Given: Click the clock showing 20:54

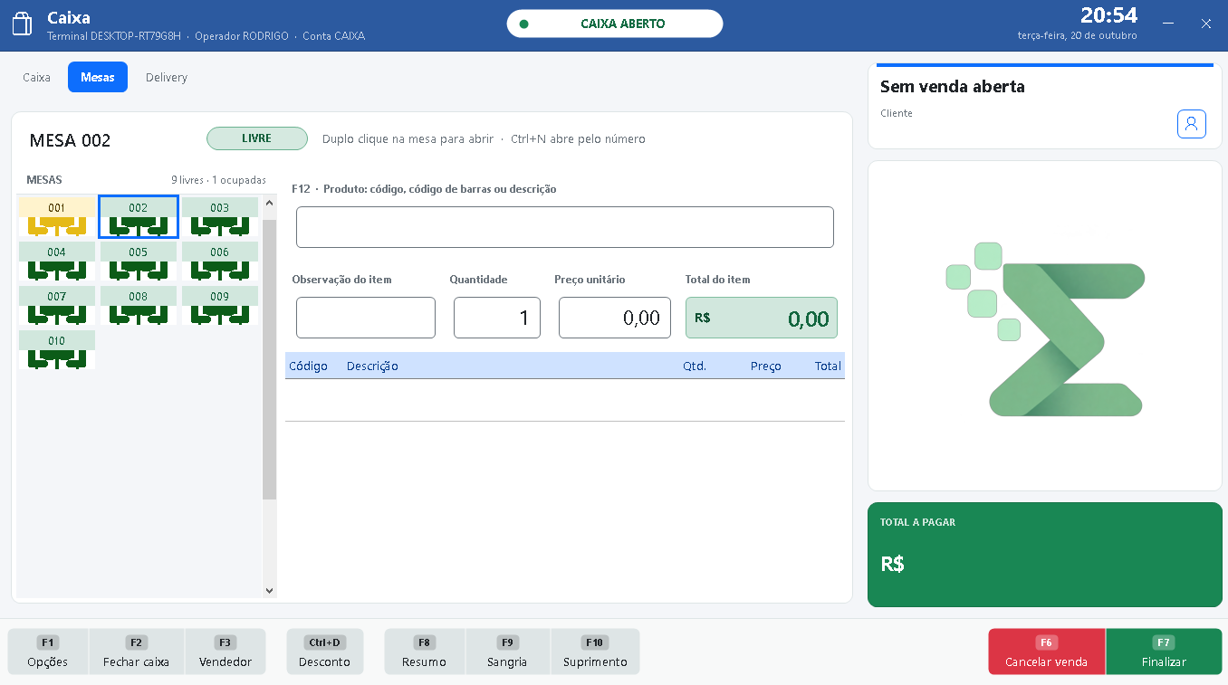Looking at the screenshot, I should tap(1108, 15).
